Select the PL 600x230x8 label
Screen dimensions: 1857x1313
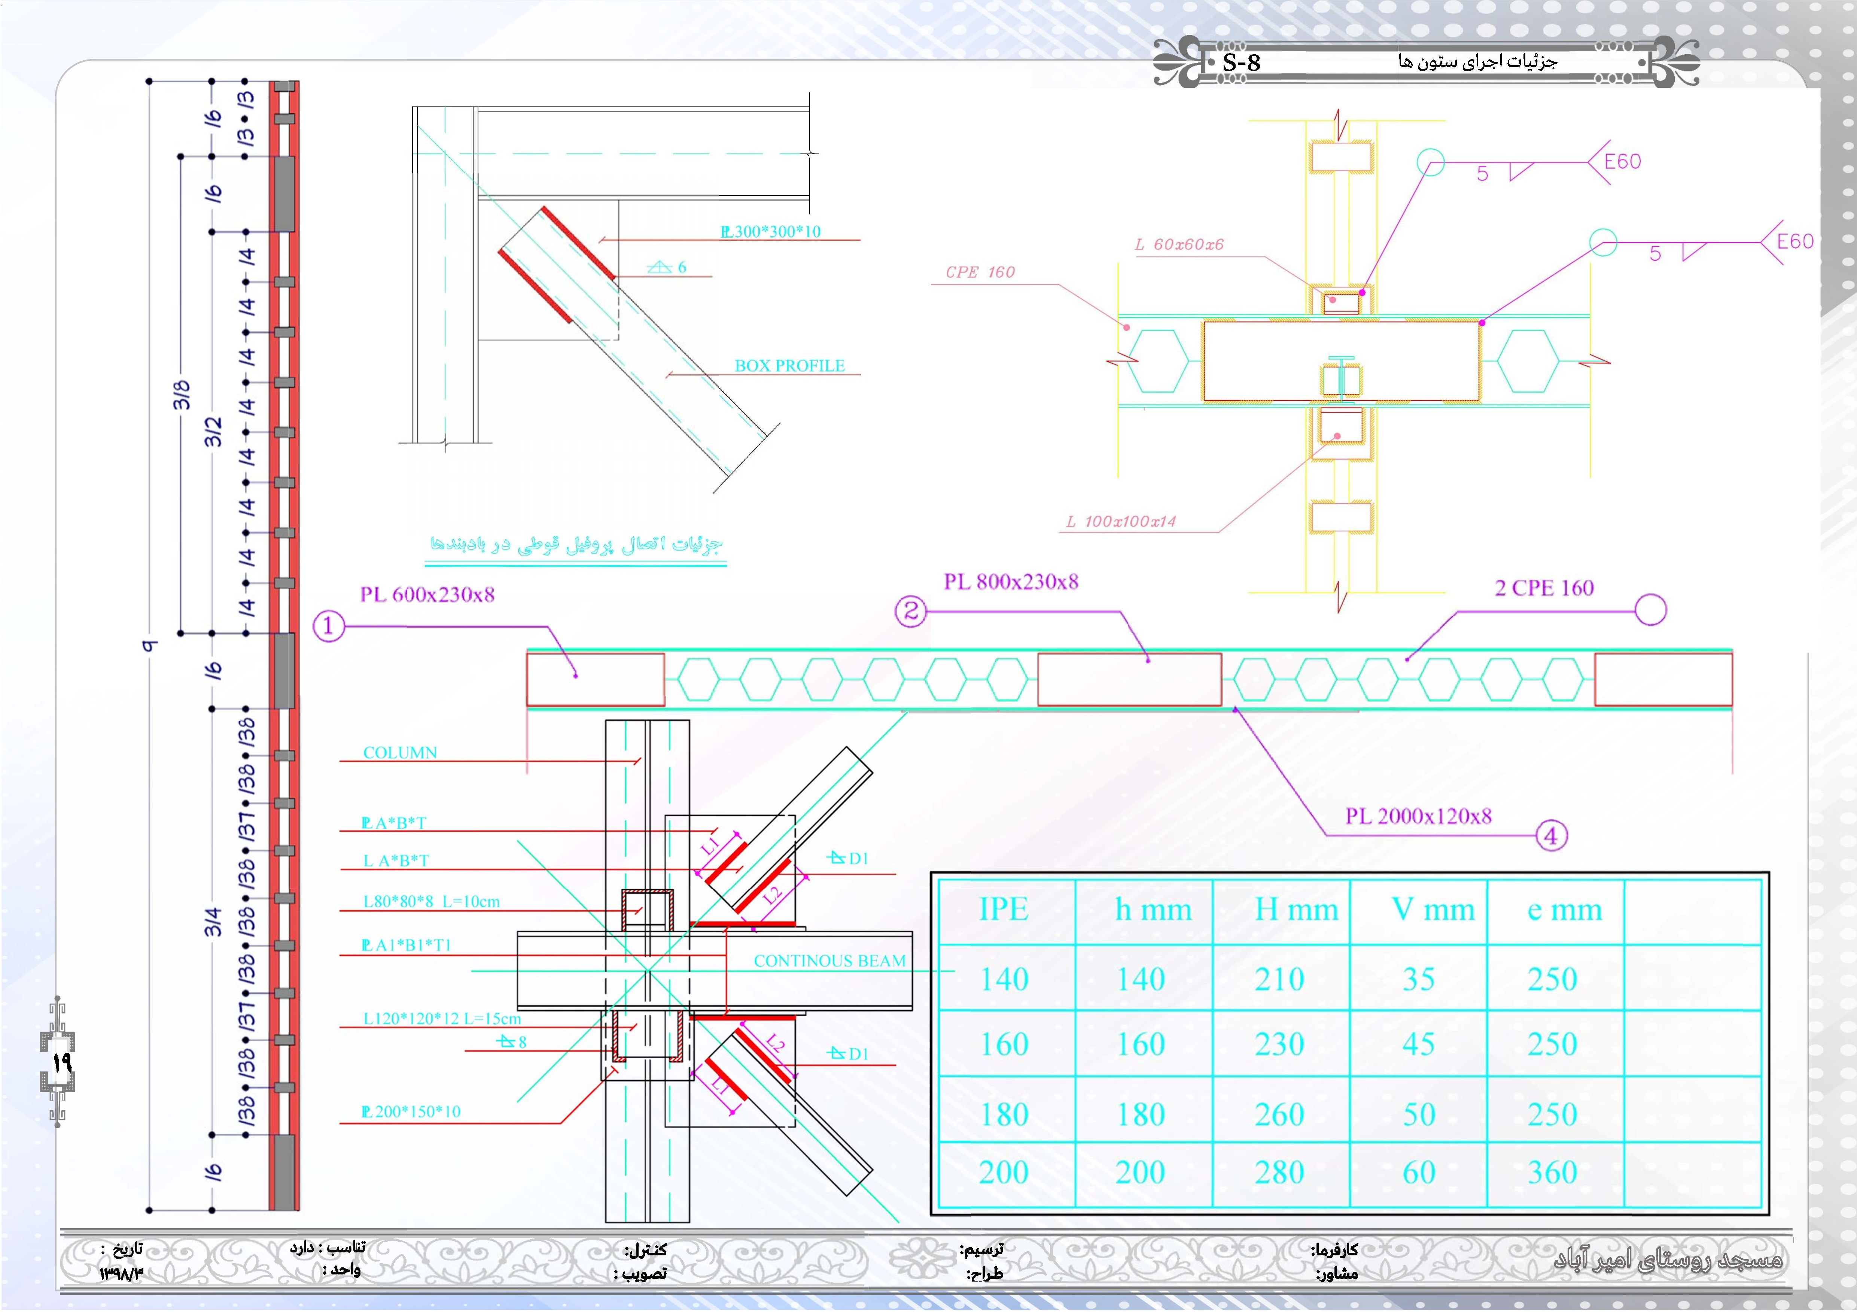coord(427,594)
